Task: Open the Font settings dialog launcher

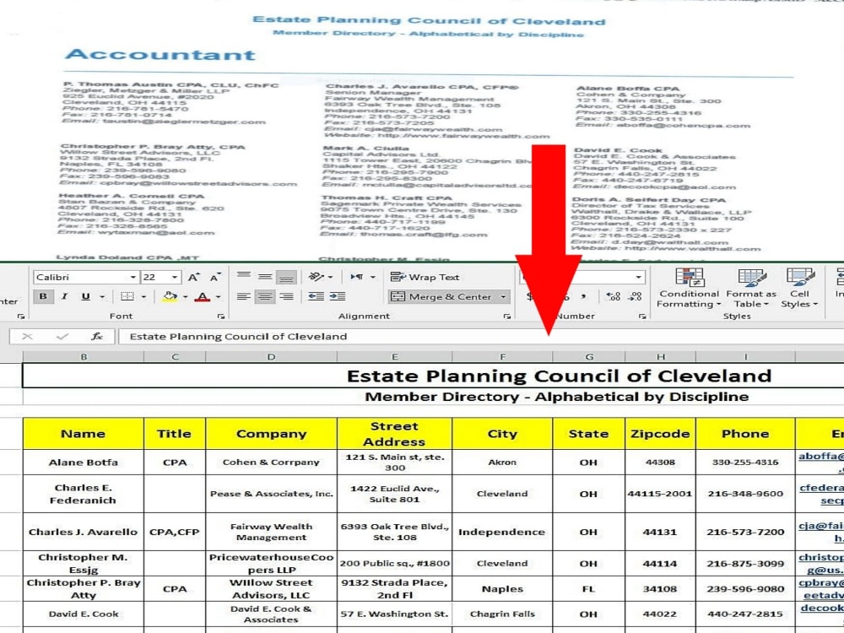Action: point(220,316)
